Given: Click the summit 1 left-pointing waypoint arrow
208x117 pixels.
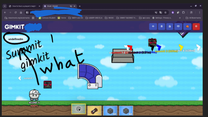Looking at the screenshot, I should pos(20,78).
